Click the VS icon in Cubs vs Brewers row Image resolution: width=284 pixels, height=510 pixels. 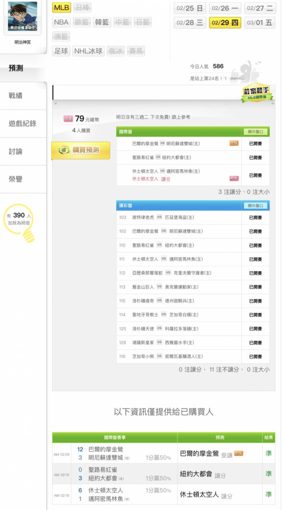point(160,356)
